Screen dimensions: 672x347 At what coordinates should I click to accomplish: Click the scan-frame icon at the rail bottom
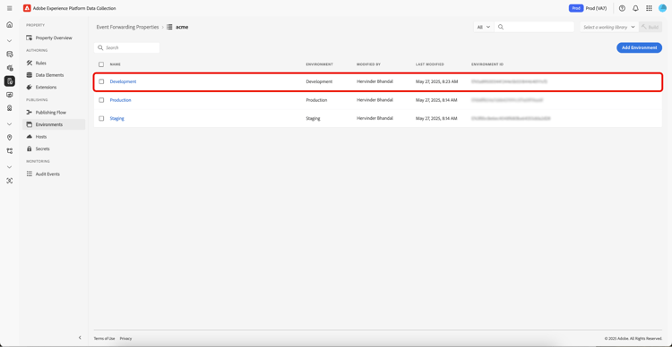coord(10,181)
